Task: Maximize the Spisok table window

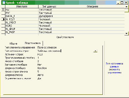Action: (122, 3)
